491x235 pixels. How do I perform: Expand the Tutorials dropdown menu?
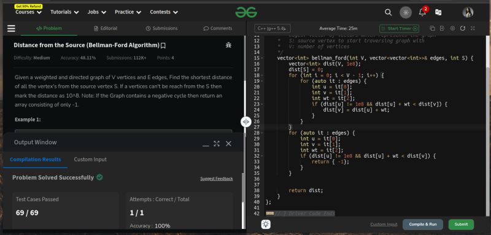pyautogui.click(x=65, y=12)
